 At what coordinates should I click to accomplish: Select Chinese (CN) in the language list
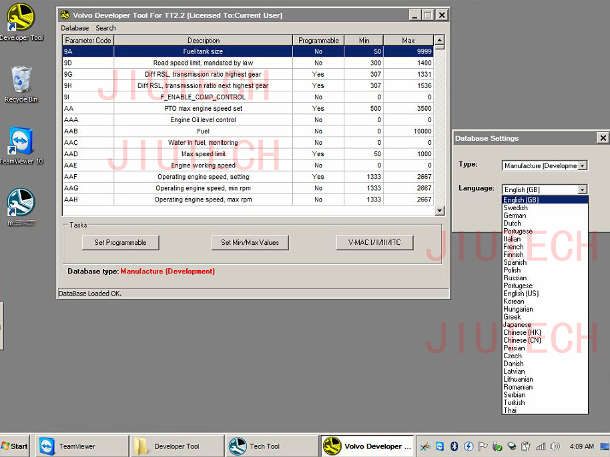[545, 340]
